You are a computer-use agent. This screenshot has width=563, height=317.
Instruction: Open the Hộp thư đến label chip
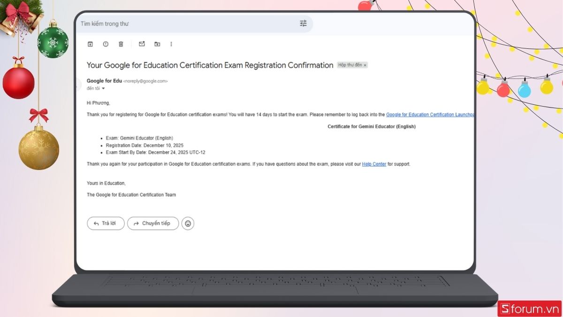(351, 65)
